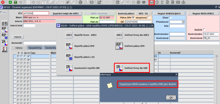This screenshot has height=104, width=220.
Task: Click the printer icon in toolbar
Action: coord(80,2)
